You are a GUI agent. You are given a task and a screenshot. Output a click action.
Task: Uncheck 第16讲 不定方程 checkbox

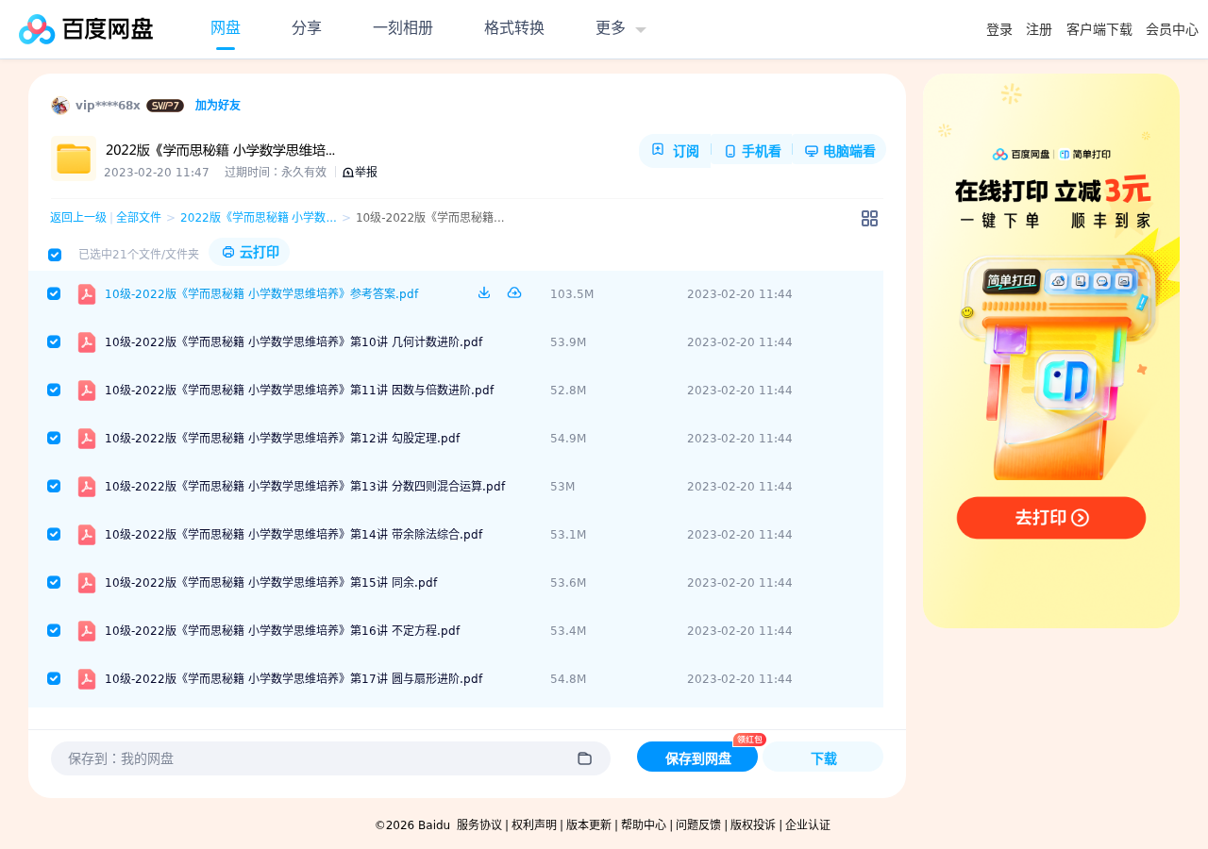54,630
